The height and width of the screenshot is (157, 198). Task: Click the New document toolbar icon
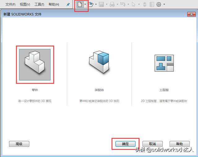pyautogui.click(x=80, y=4)
